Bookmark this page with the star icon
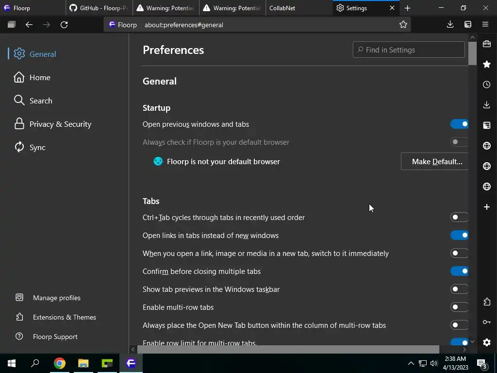This screenshot has width=497, height=373. (403, 24)
